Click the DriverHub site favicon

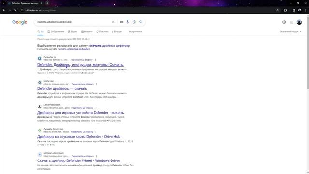[40, 130]
